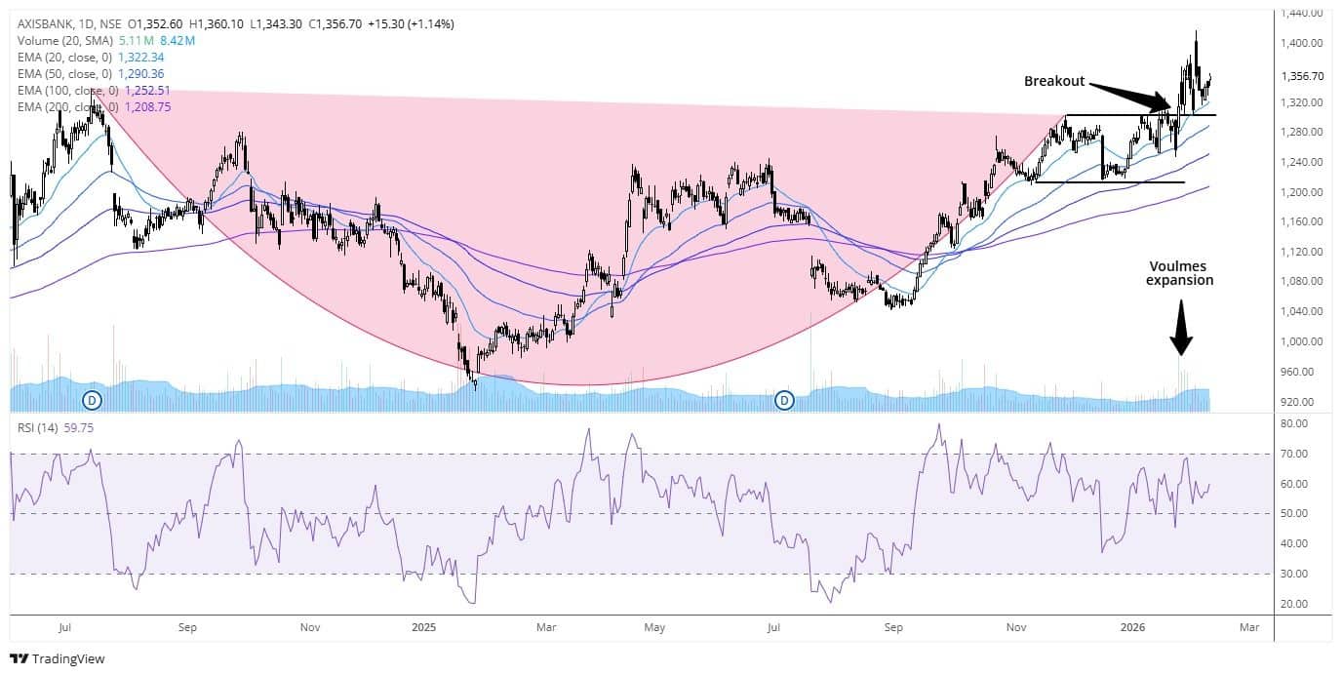Click the May time axis label
Image resolution: width=1342 pixels, height=676 pixels.
point(655,627)
